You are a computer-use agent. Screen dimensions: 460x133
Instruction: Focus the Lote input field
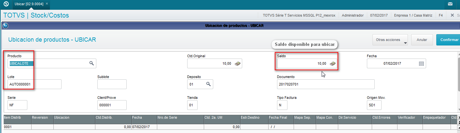click(34, 84)
